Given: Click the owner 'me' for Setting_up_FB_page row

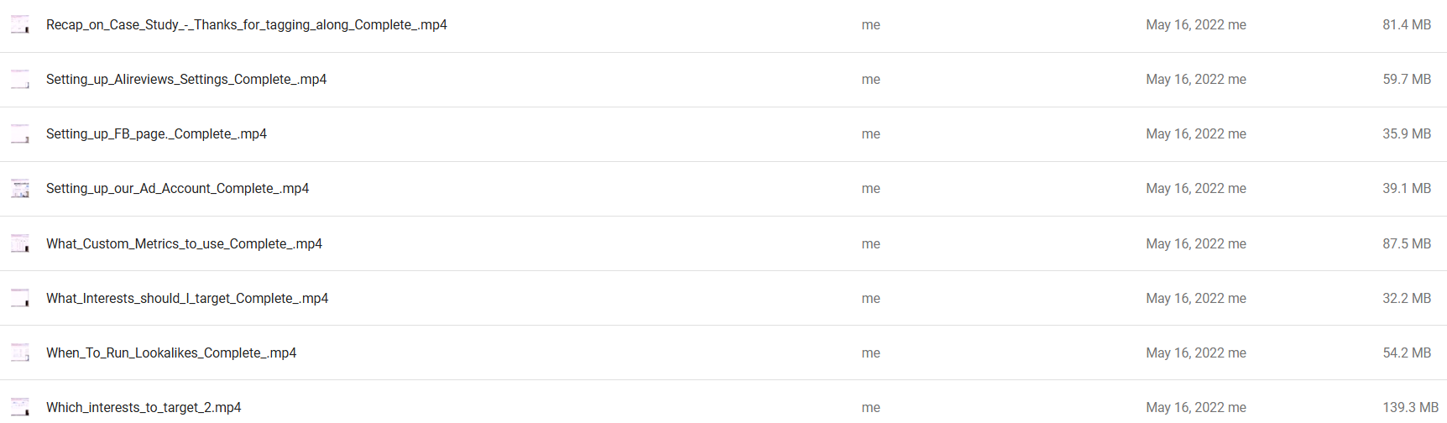Looking at the screenshot, I should pos(870,134).
